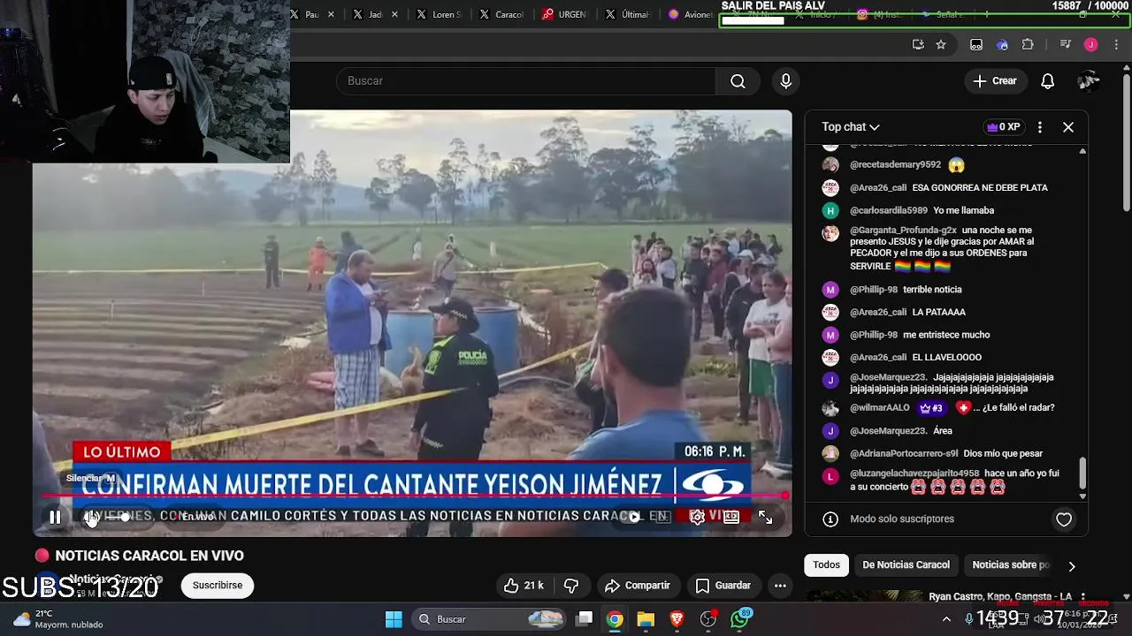Click the Compartir share button

[x=638, y=586]
